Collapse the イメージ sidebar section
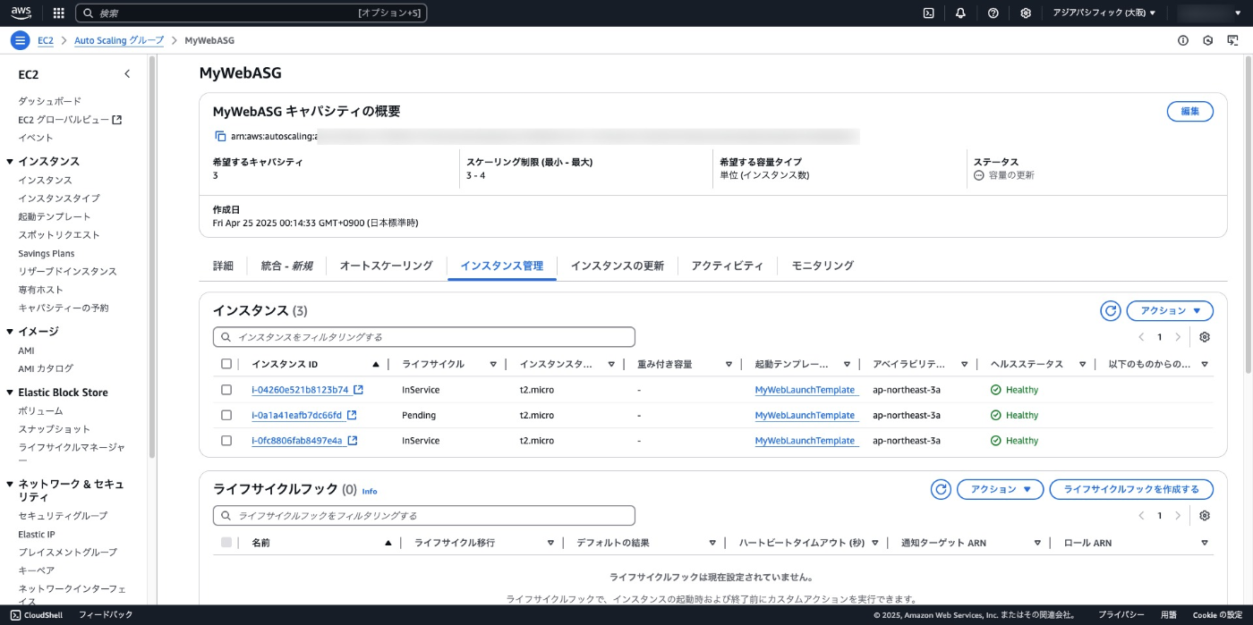The height and width of the screenshot is (625, 1253). (10, 332)
